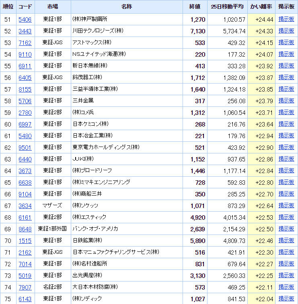Open stock code 5480 link
Viewport: 298px width, 304px height.
(25, 136)
